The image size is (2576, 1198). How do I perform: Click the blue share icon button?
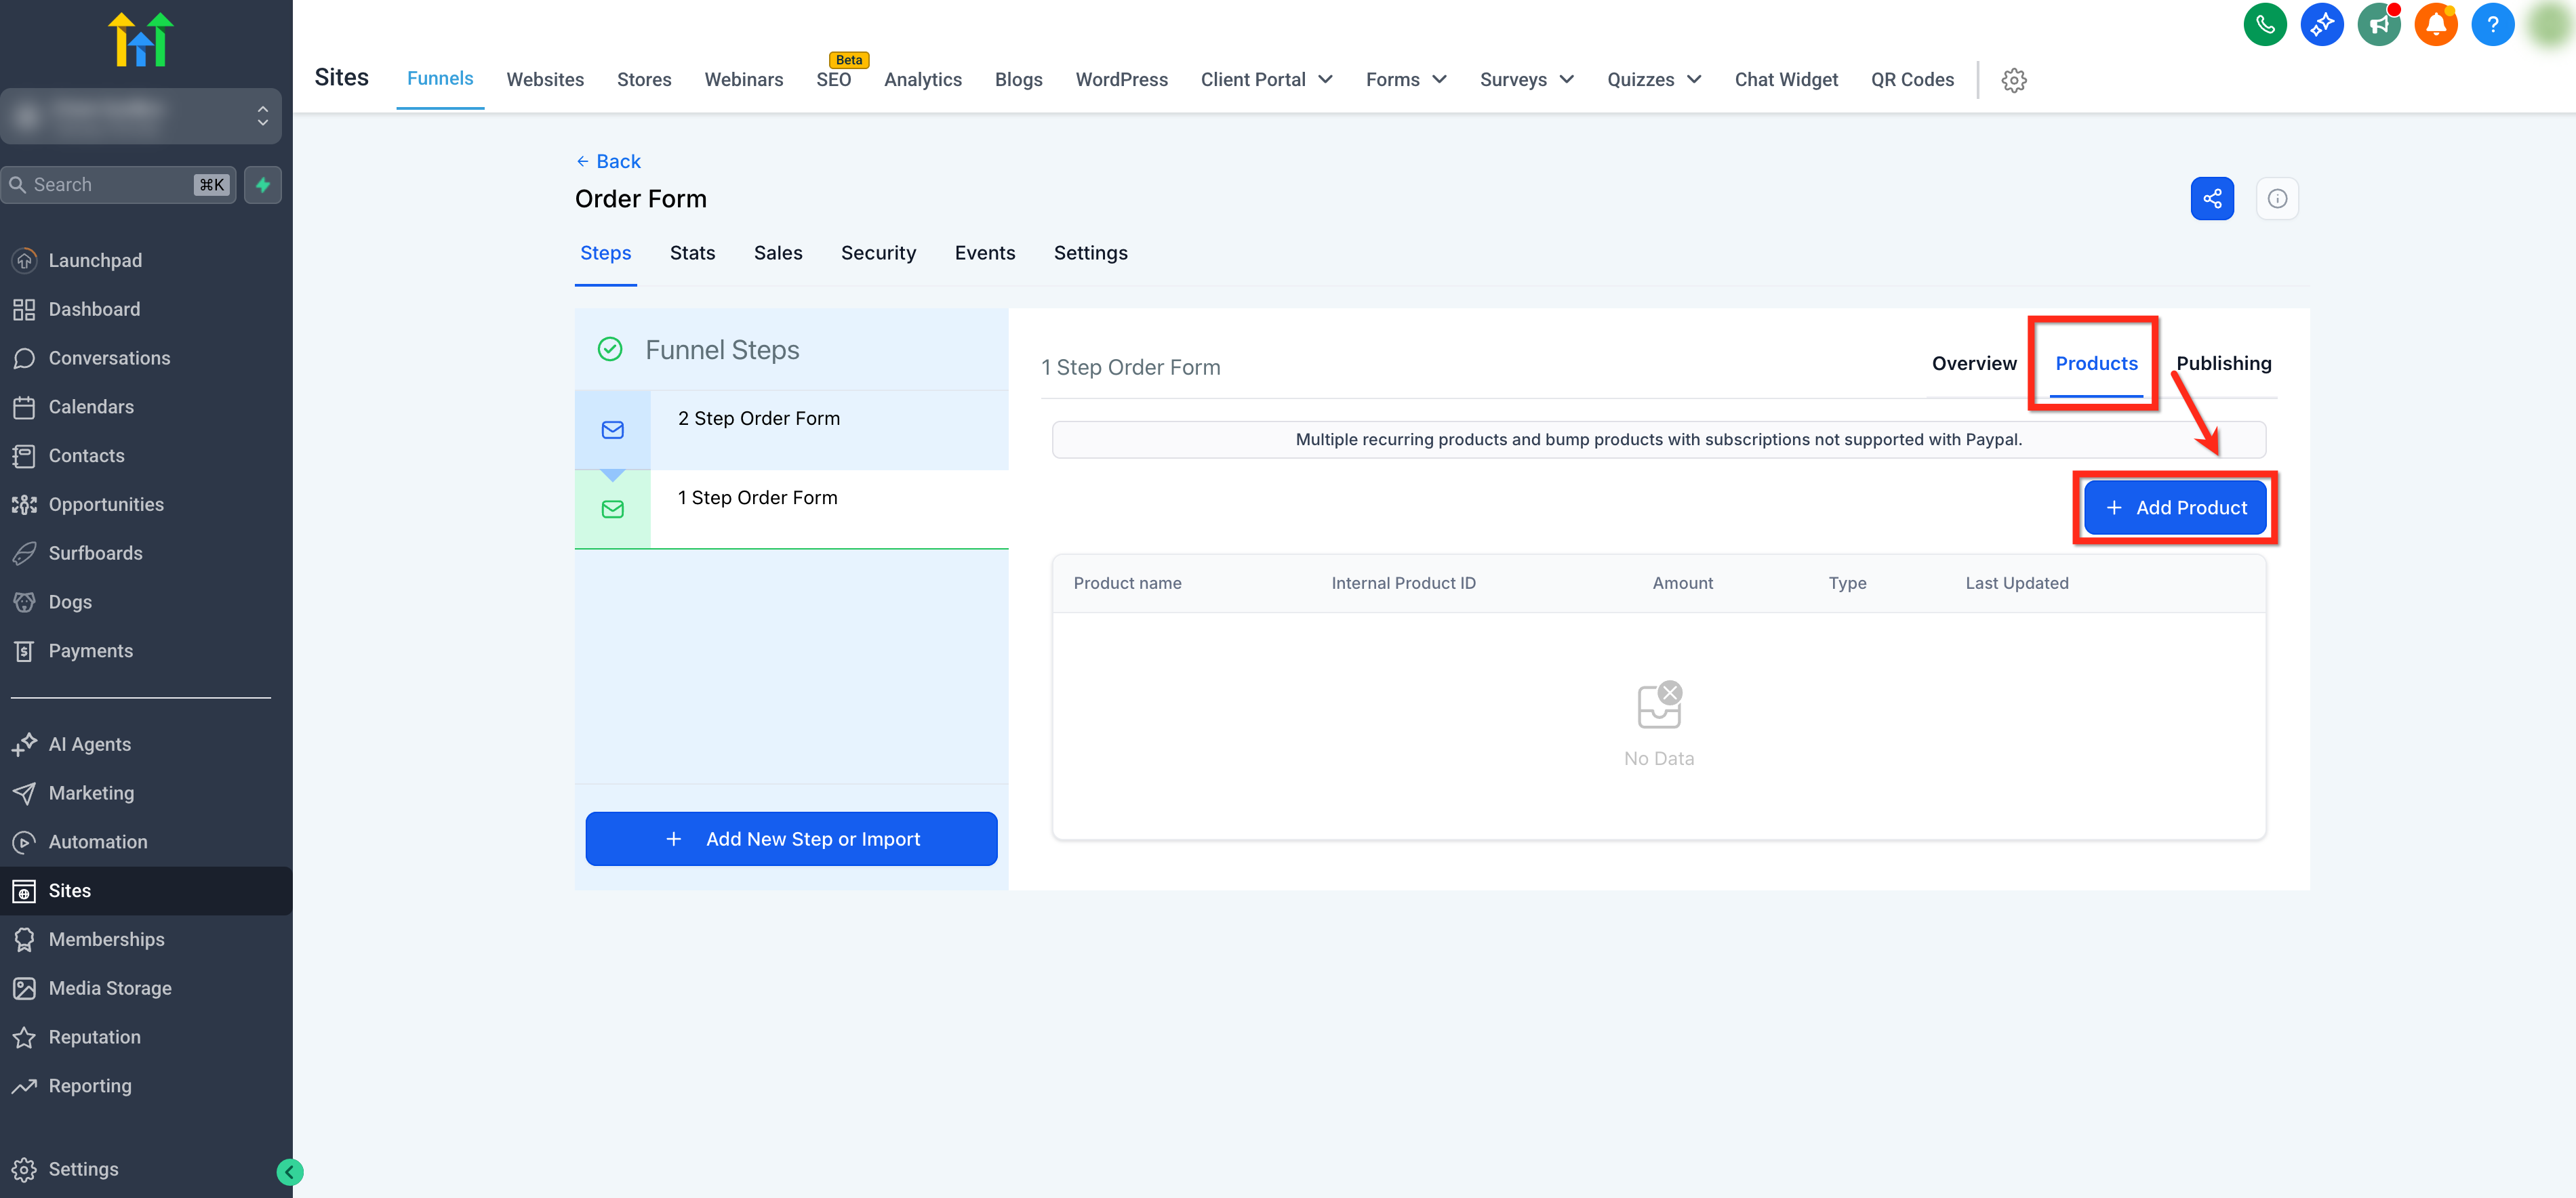pyautogui.click(x=2211, y=198)
